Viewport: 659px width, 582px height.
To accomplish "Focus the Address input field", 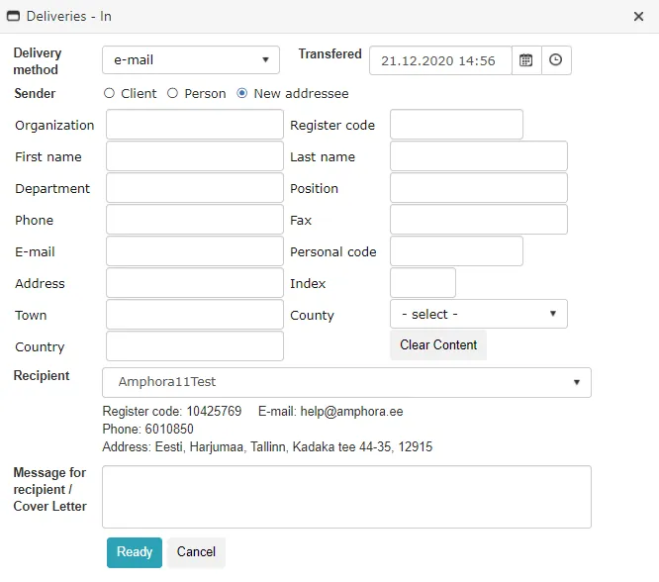I will pos(195,283).
